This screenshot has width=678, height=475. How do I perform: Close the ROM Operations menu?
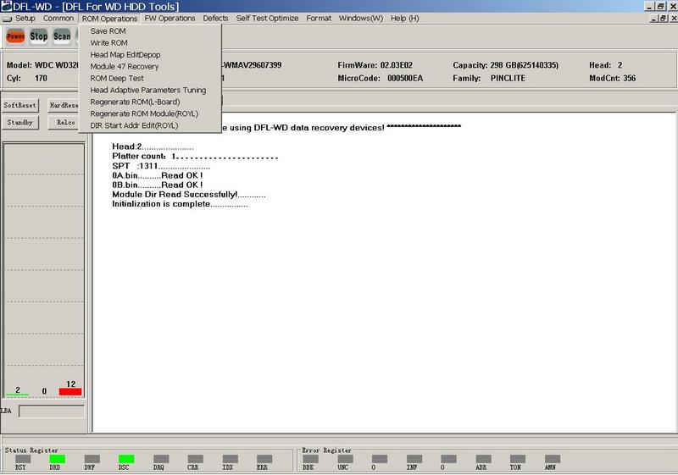pos(109,19)
